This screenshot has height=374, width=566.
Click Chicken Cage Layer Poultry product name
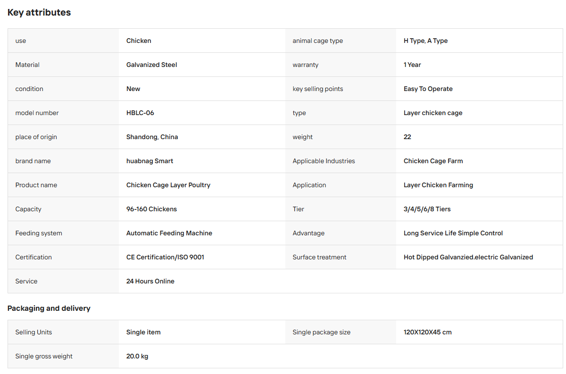[x=168, y=185]
